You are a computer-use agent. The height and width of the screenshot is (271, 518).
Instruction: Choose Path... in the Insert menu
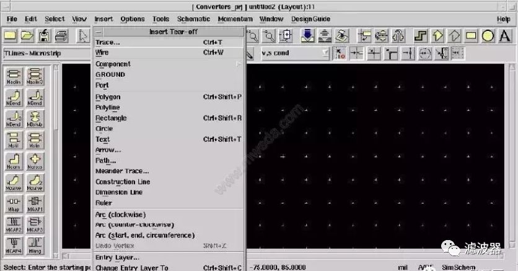coord(169,160)
